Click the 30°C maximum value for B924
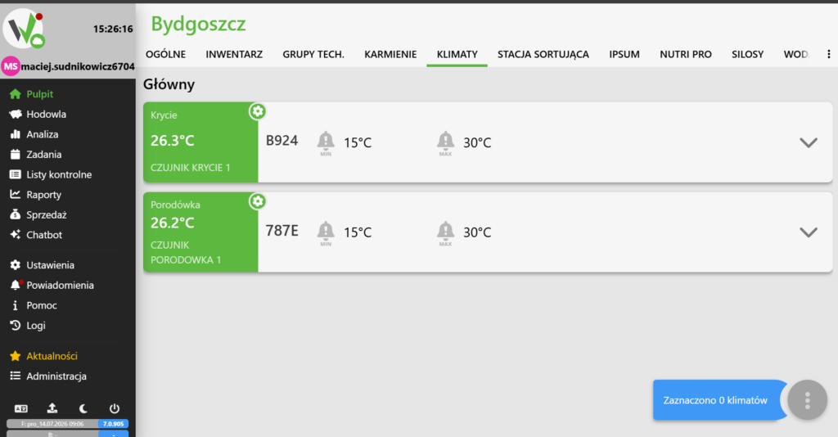The height and width of the screenshot is (437, 838). (x=477, y=142)
